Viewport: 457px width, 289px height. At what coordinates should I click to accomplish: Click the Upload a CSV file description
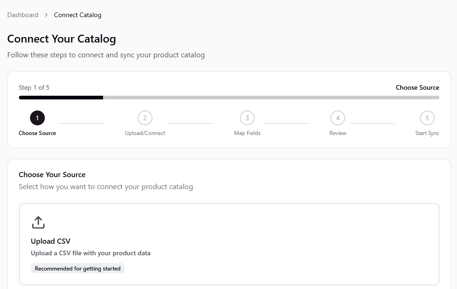click(91, 253)
